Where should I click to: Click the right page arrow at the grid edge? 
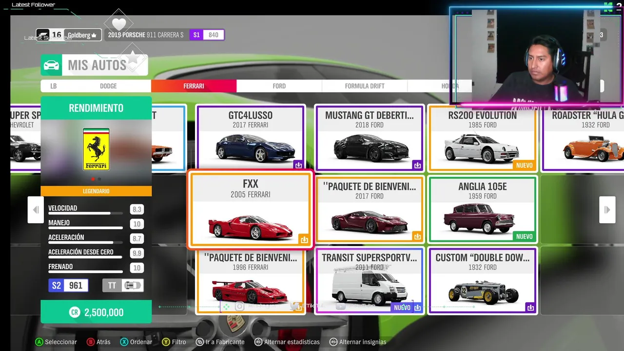click(x=607, y=210)
